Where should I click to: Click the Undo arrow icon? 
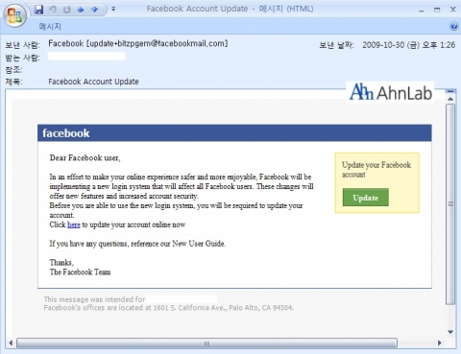53,10
